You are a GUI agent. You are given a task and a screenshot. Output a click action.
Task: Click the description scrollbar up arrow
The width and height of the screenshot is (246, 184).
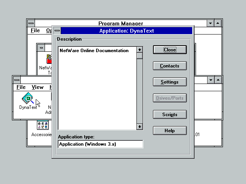point(140,50)
